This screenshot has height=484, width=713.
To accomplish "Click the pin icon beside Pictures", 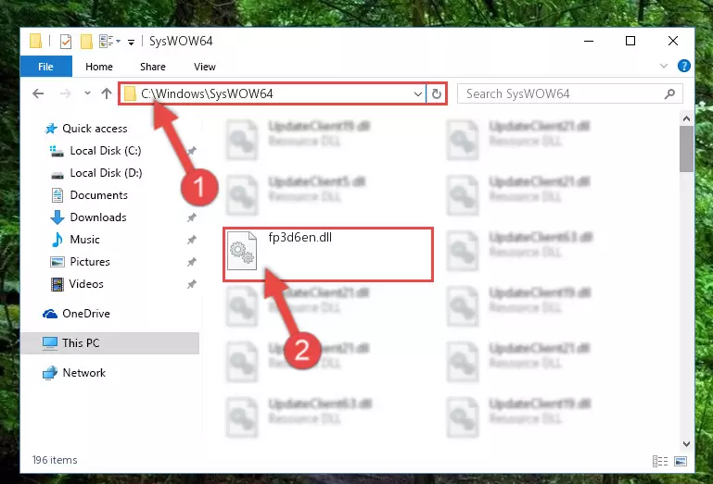I will (x=191, y=262).
